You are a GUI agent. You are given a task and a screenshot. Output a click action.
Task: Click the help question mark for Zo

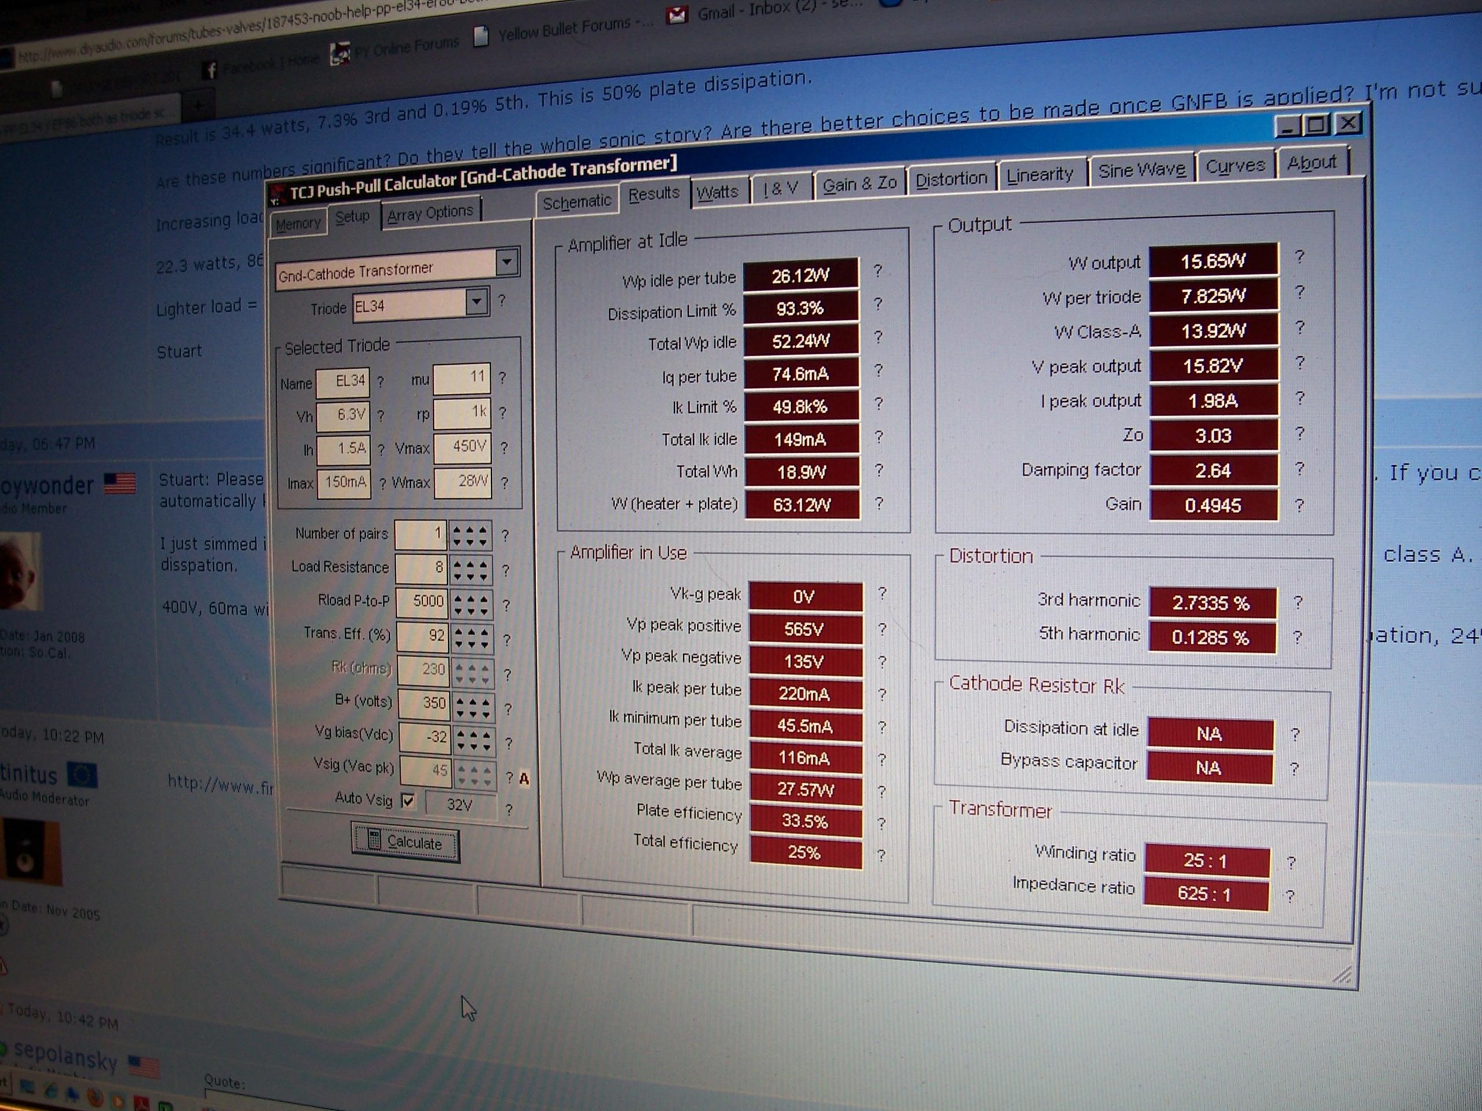click(x=1299, y=434)
